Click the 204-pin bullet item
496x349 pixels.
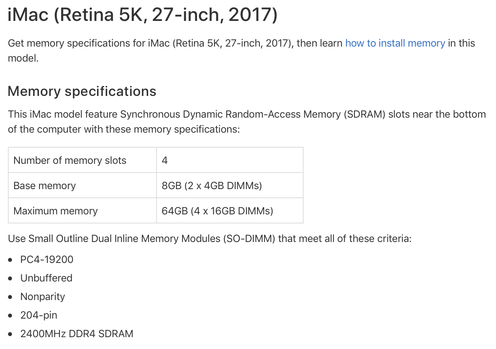tap(39, 315)
